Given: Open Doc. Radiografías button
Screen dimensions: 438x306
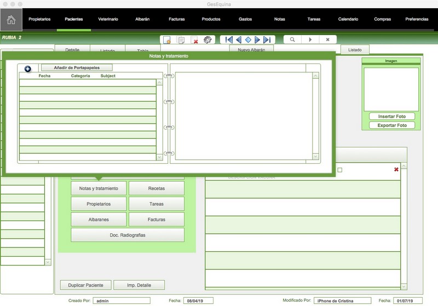Looking at the screenshot, I should pyautogui.click(x=128, y=235).
